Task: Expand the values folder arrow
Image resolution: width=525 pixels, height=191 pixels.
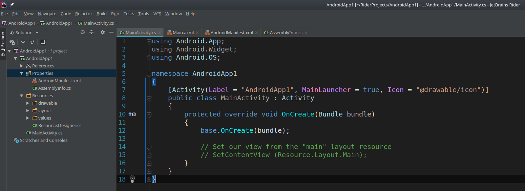Action: (x=28, y=118)
